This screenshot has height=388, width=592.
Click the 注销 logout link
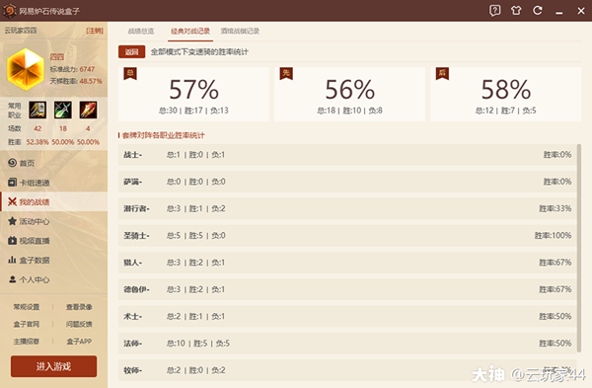95,31
